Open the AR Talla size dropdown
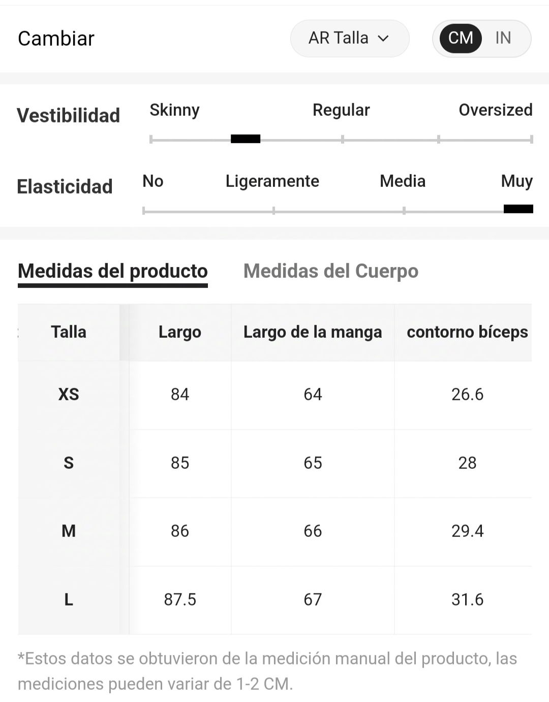Image resolution: width=549 pixels, height=702 pixels. [350, 38]
